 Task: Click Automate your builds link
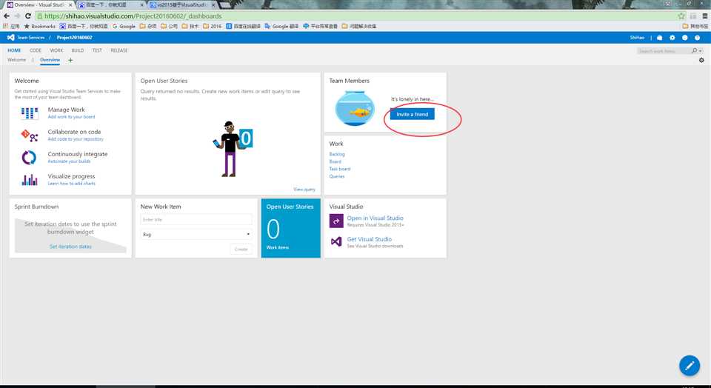click(x=69, y=161)
